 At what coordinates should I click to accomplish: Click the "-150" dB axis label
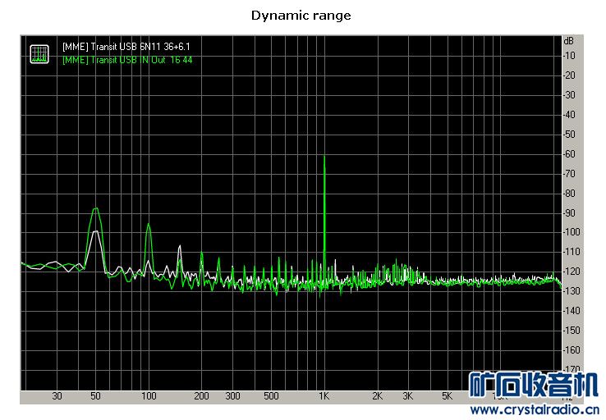pyautogui.click(x=572, y=331)
